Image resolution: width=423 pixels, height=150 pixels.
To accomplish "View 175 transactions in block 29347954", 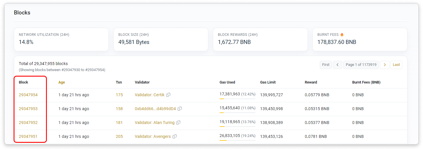I will [119, 95].
